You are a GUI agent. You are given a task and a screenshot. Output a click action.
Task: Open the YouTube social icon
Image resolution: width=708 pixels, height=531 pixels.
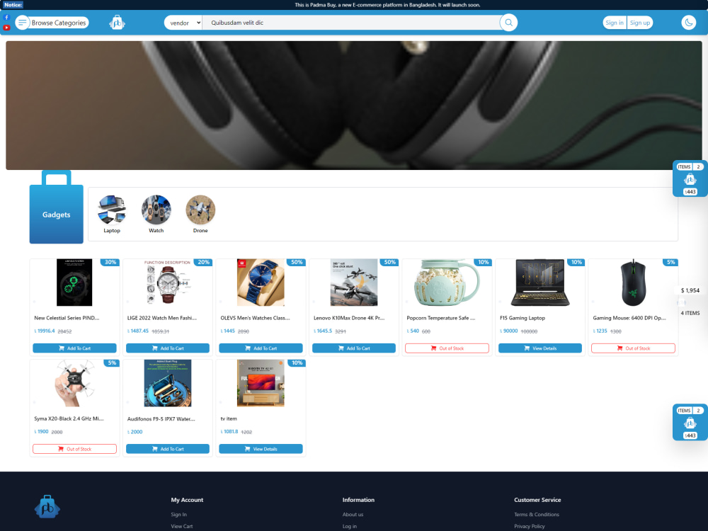coord(6,28)
